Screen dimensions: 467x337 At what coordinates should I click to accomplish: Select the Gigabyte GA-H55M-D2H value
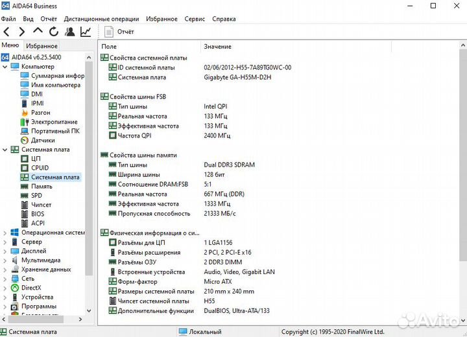pyautogui.click(x=237, y=77)
